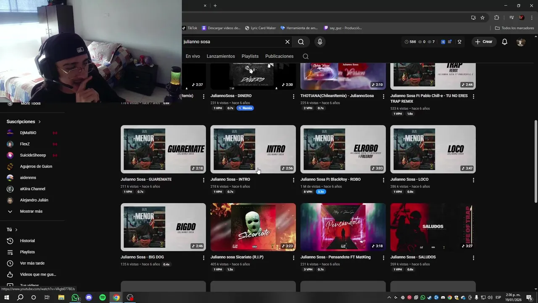
Task: Open the TikTok bookmark
Action: (x=190, y=28)
